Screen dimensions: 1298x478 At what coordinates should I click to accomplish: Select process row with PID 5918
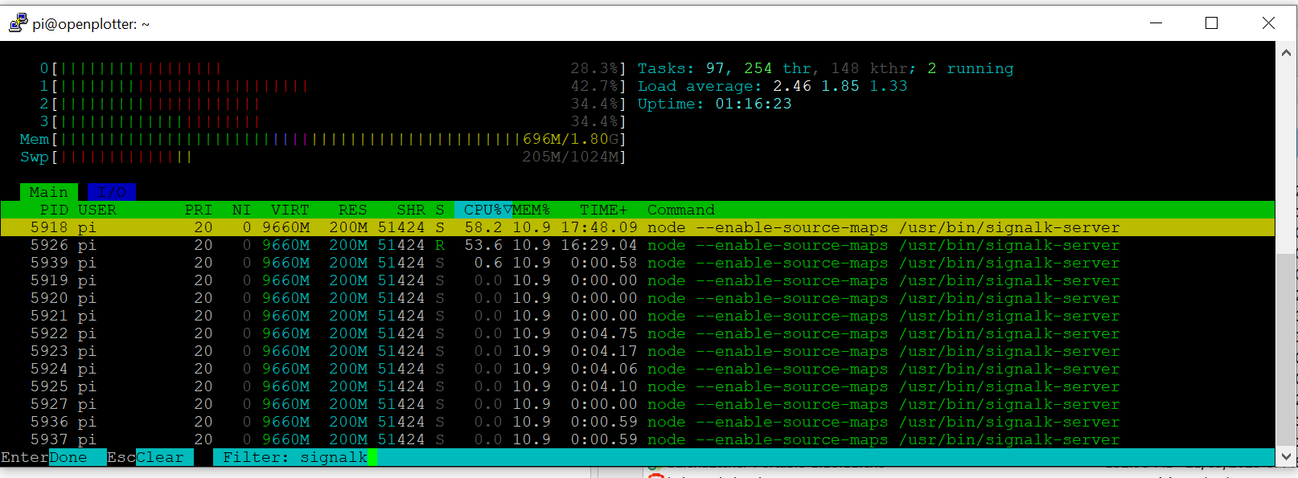pyautogui.click(x=638, y=227)
